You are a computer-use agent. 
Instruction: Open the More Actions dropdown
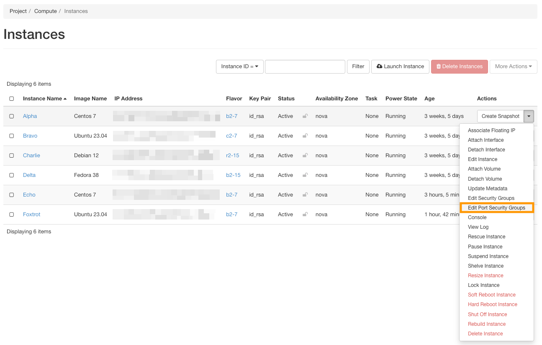pos(514,66)
